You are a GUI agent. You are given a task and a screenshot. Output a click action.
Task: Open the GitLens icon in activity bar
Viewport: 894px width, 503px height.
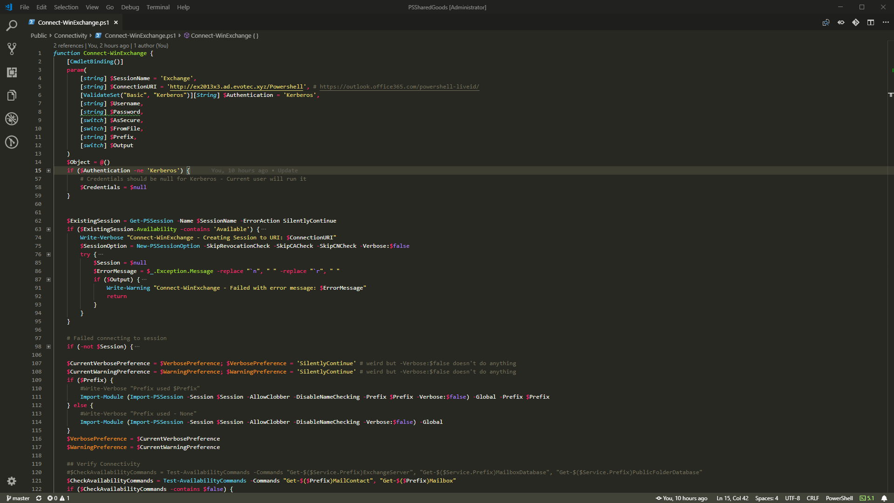[12, 142]
